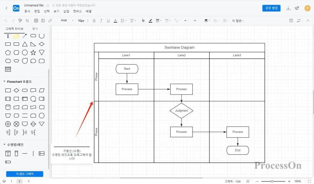Select the flowchart parallelogram data shape

tap(42, 90)
